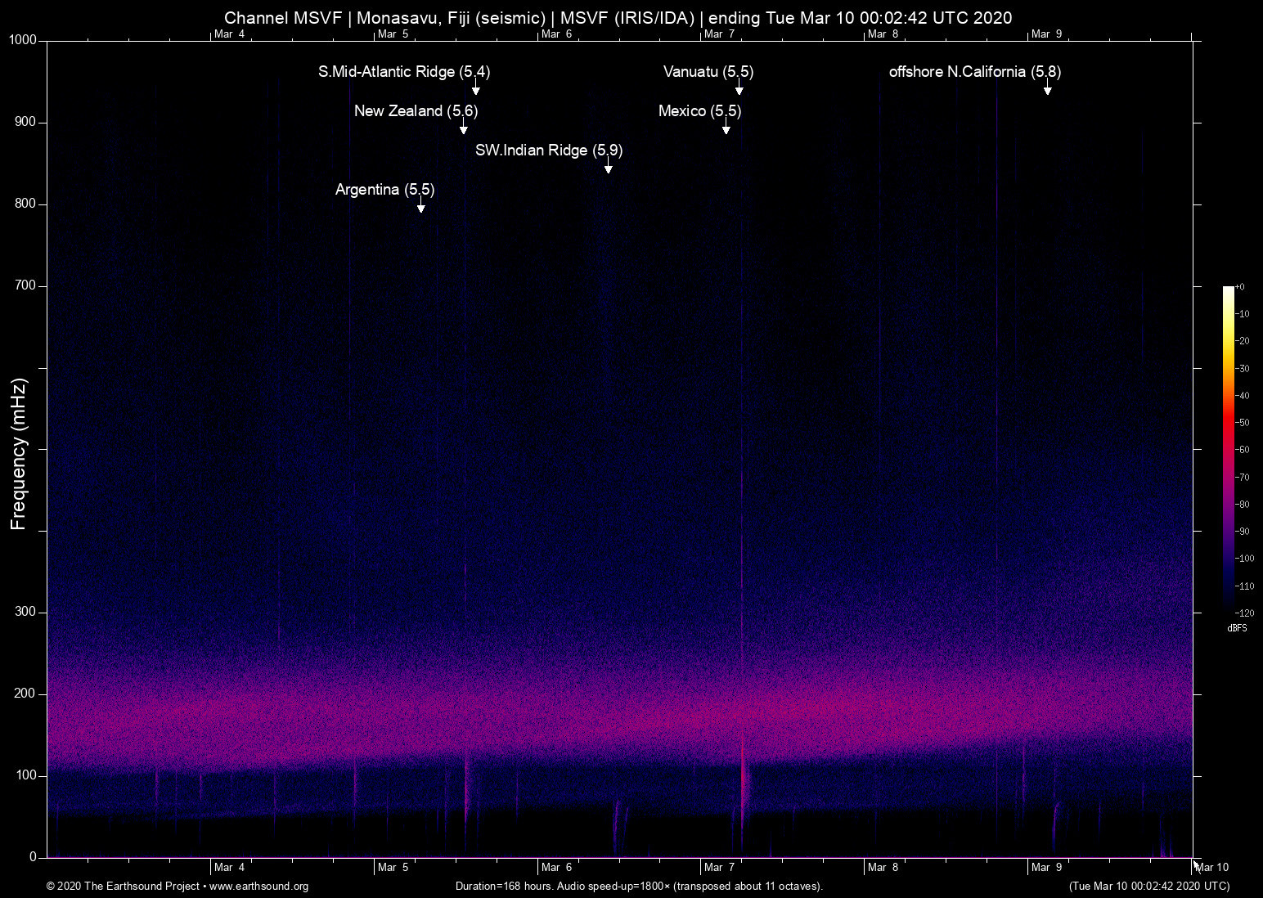Click Mar 6 on the bottom time axis

[556, 868]
